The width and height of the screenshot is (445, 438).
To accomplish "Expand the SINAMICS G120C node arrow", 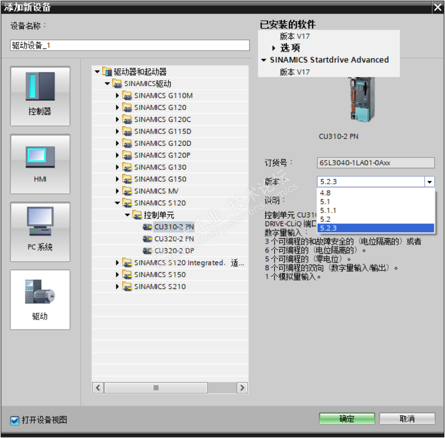I will click(117, 119).
